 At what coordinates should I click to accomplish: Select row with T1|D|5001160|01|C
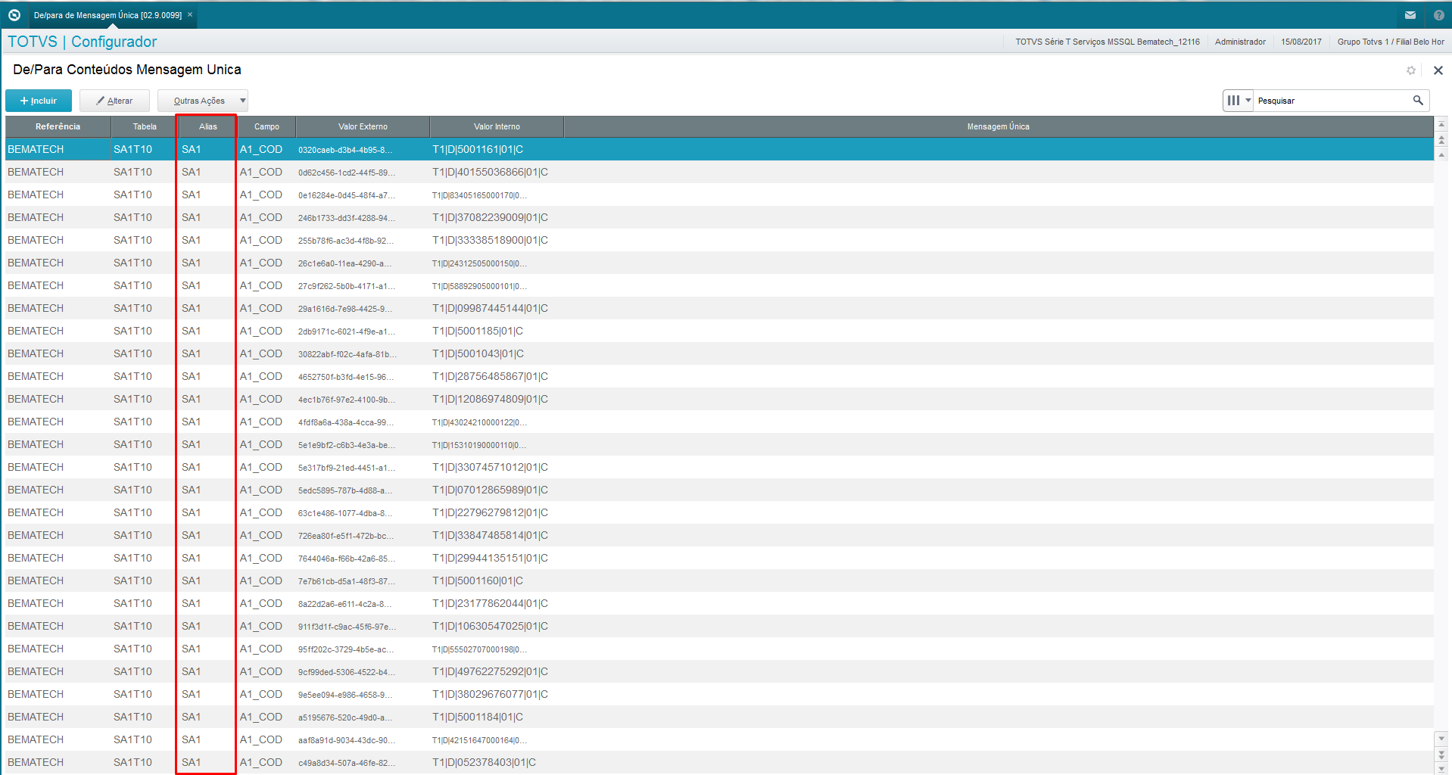pyautogui.click(x=719, y=580)
